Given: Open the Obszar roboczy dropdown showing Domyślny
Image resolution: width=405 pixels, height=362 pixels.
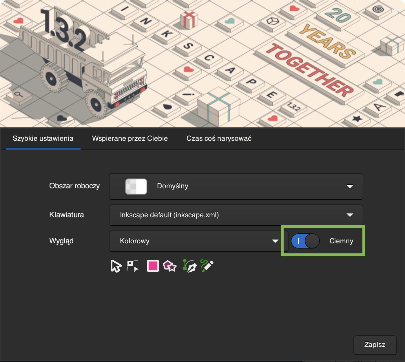Looking at the screenshot, I should coord(236,186).
